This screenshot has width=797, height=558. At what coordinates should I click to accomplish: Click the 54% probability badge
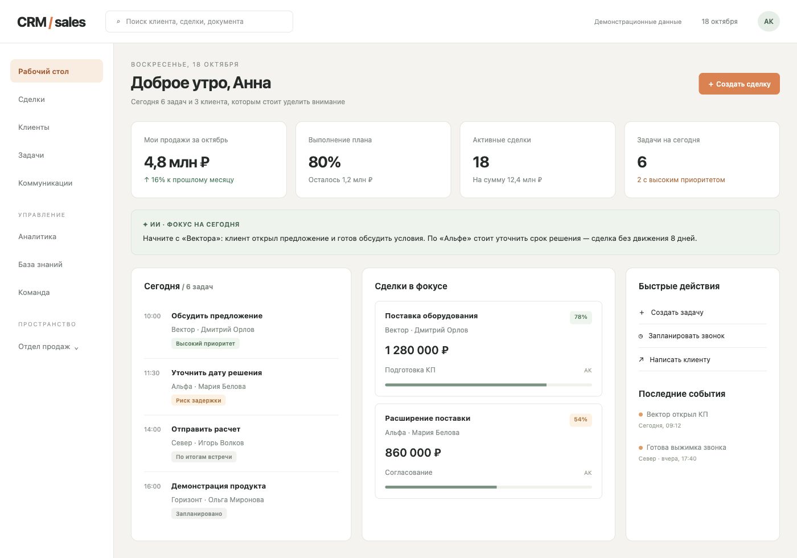tap(581, 420)
